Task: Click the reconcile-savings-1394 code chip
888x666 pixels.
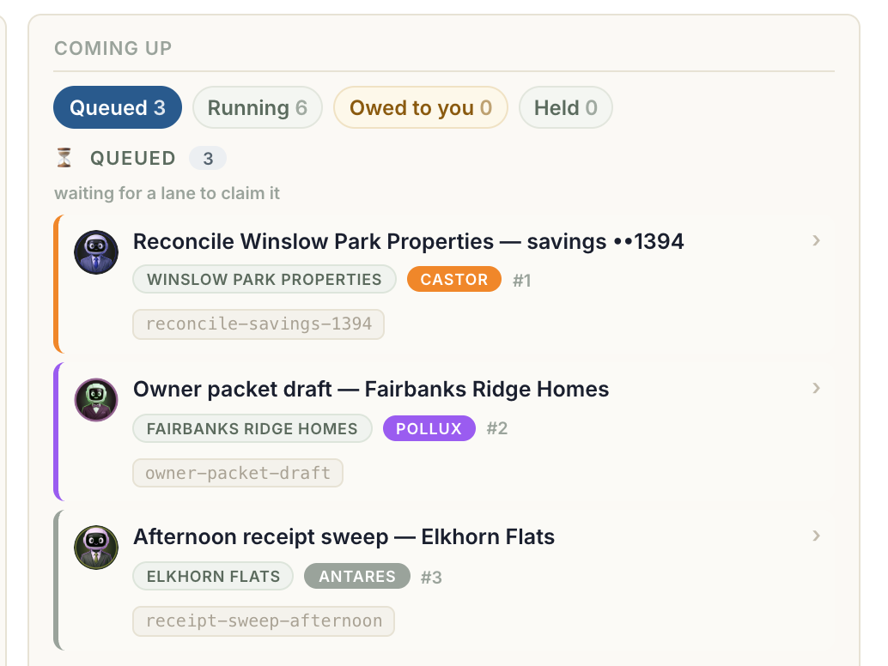Action: 258,324
